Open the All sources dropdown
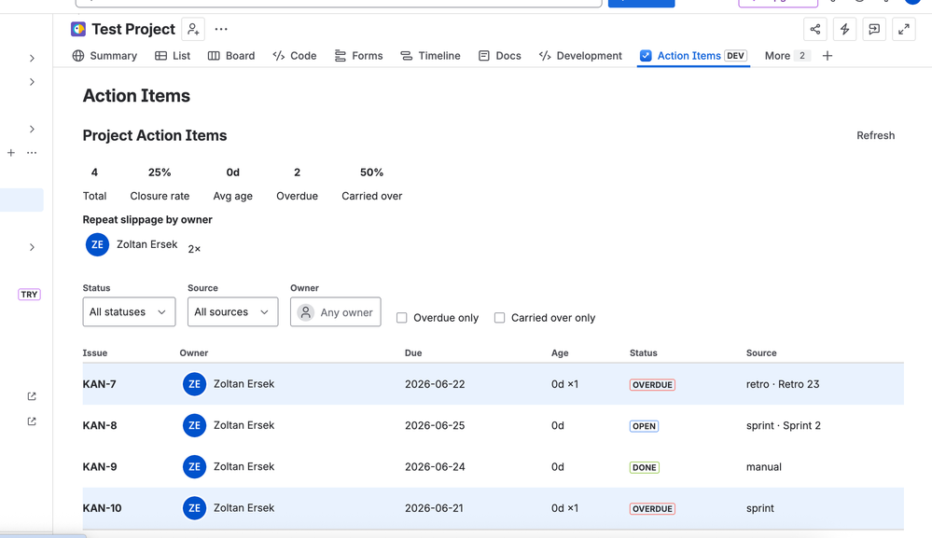Viewport: 932px width, 538px height. (x=233, y=311)
